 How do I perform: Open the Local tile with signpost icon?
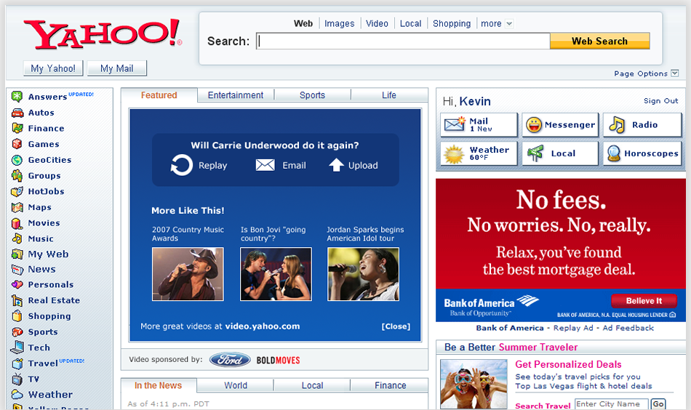[x=561, y=153]
